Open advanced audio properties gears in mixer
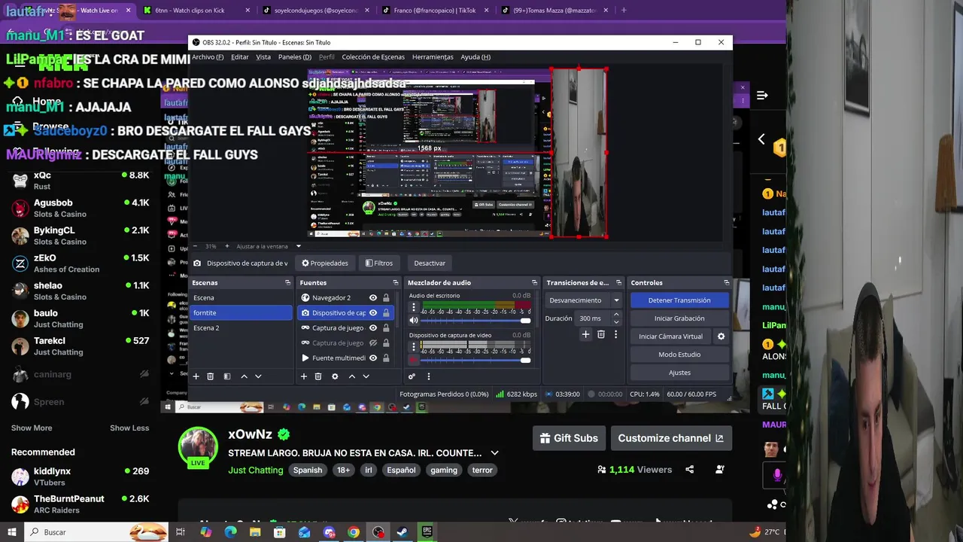Viewport: 963px width, 542px height. [412, 376]
